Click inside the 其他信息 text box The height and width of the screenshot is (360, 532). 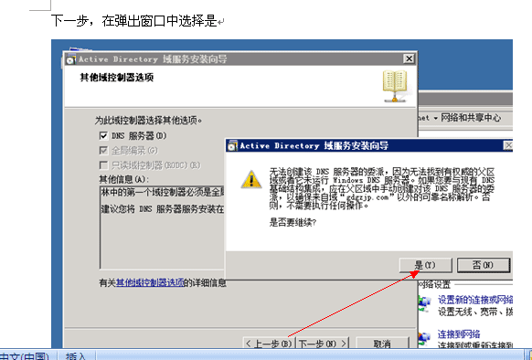coord(162,228)
